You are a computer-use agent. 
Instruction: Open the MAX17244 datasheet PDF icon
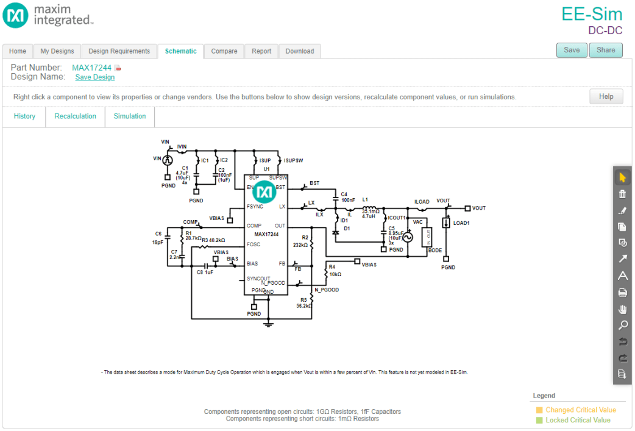click(118, 68)
